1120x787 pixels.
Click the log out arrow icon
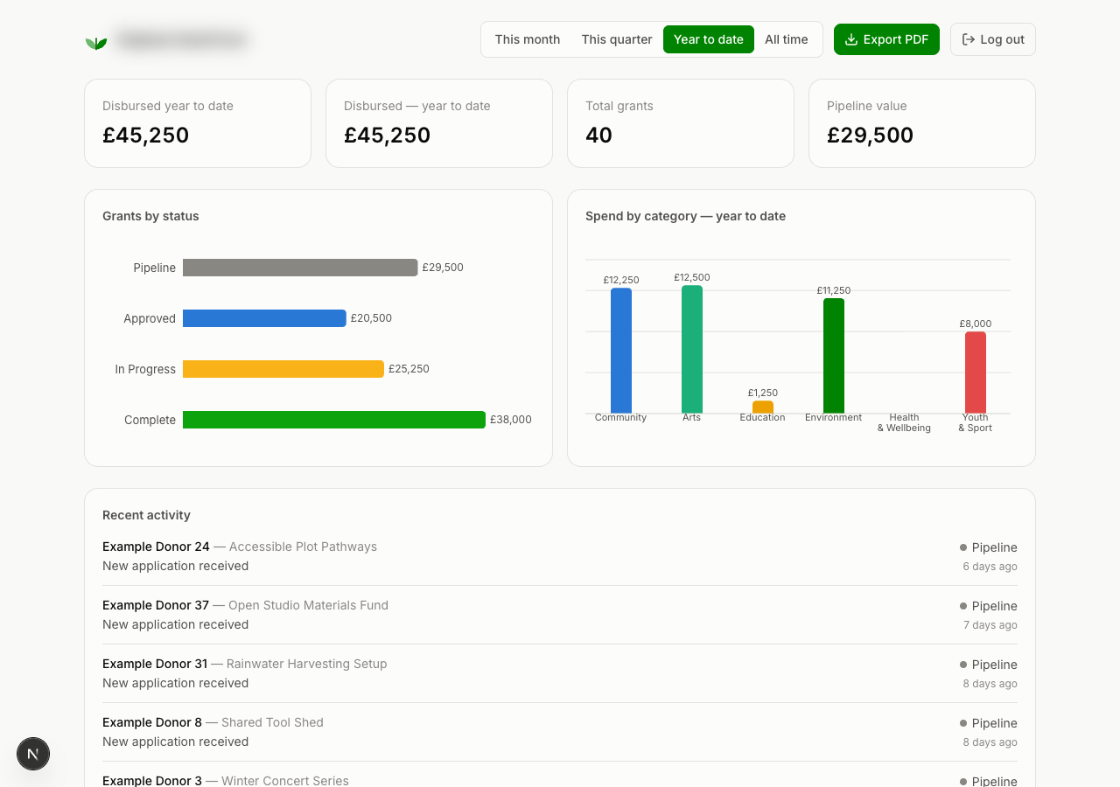968,39
